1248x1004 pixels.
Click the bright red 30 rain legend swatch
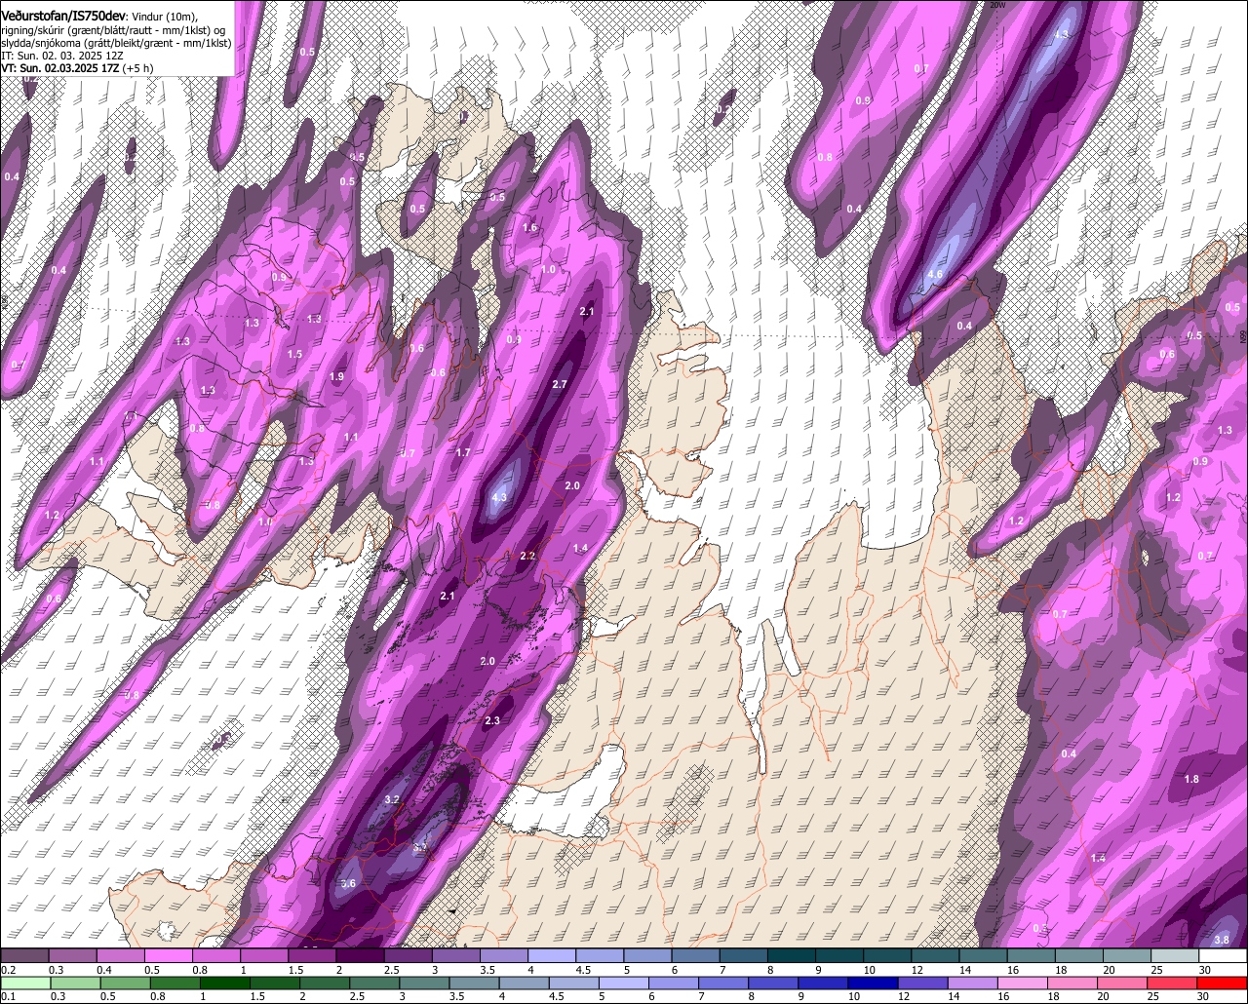1223,983
